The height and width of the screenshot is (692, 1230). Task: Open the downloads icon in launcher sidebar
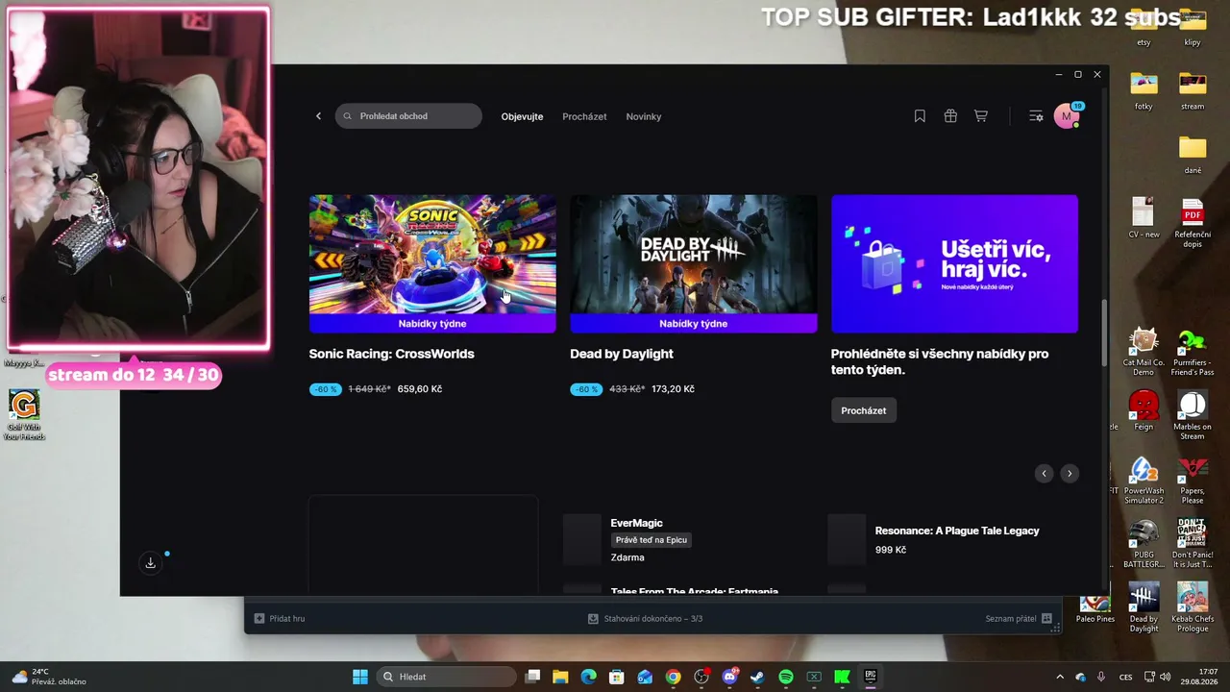[x=151, y=563]
